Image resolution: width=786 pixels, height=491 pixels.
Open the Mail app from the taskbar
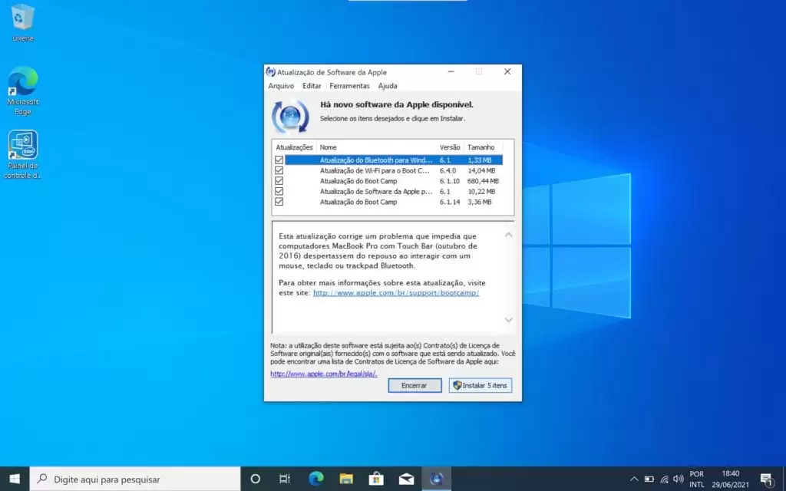tap(406, 479)
